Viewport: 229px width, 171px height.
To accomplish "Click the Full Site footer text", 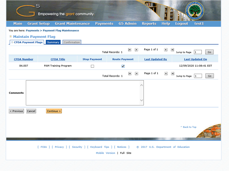I will [126, 153].
